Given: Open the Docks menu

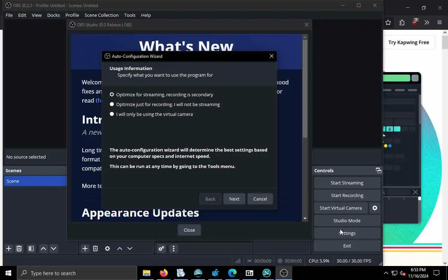Looking at the screenshot, I should point(54,15).
